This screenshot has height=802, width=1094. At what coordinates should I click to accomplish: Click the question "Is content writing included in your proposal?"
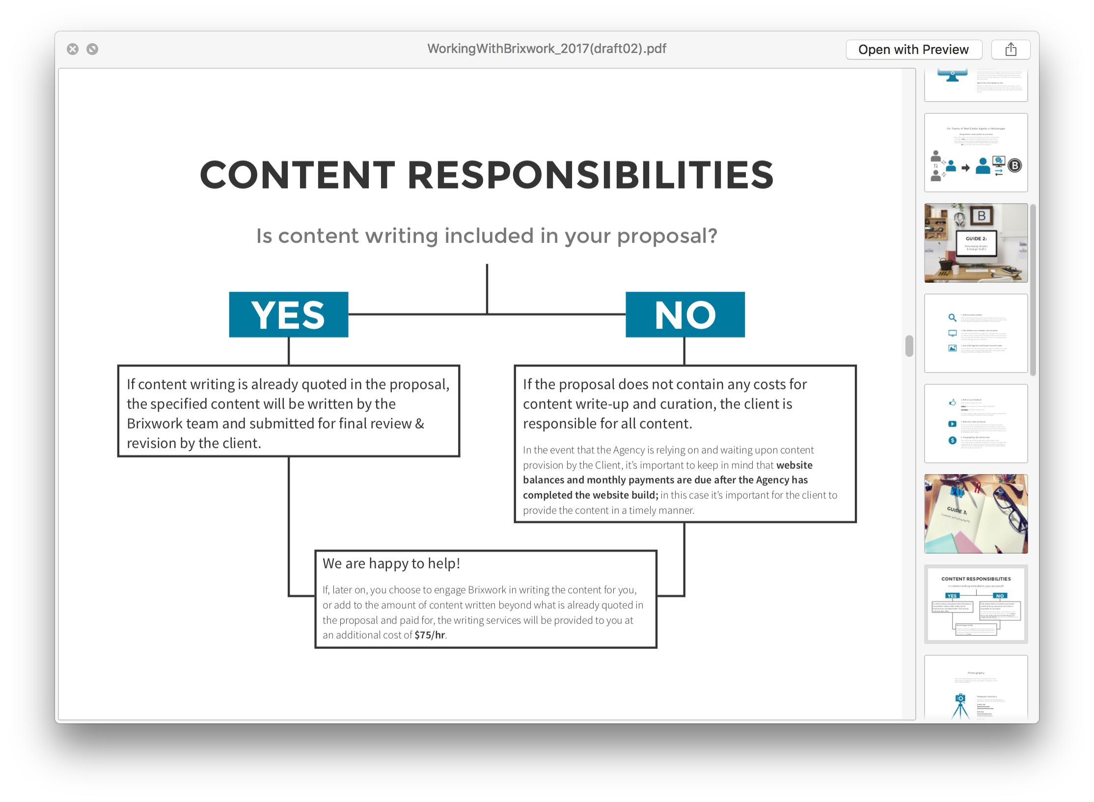[487, 236]
